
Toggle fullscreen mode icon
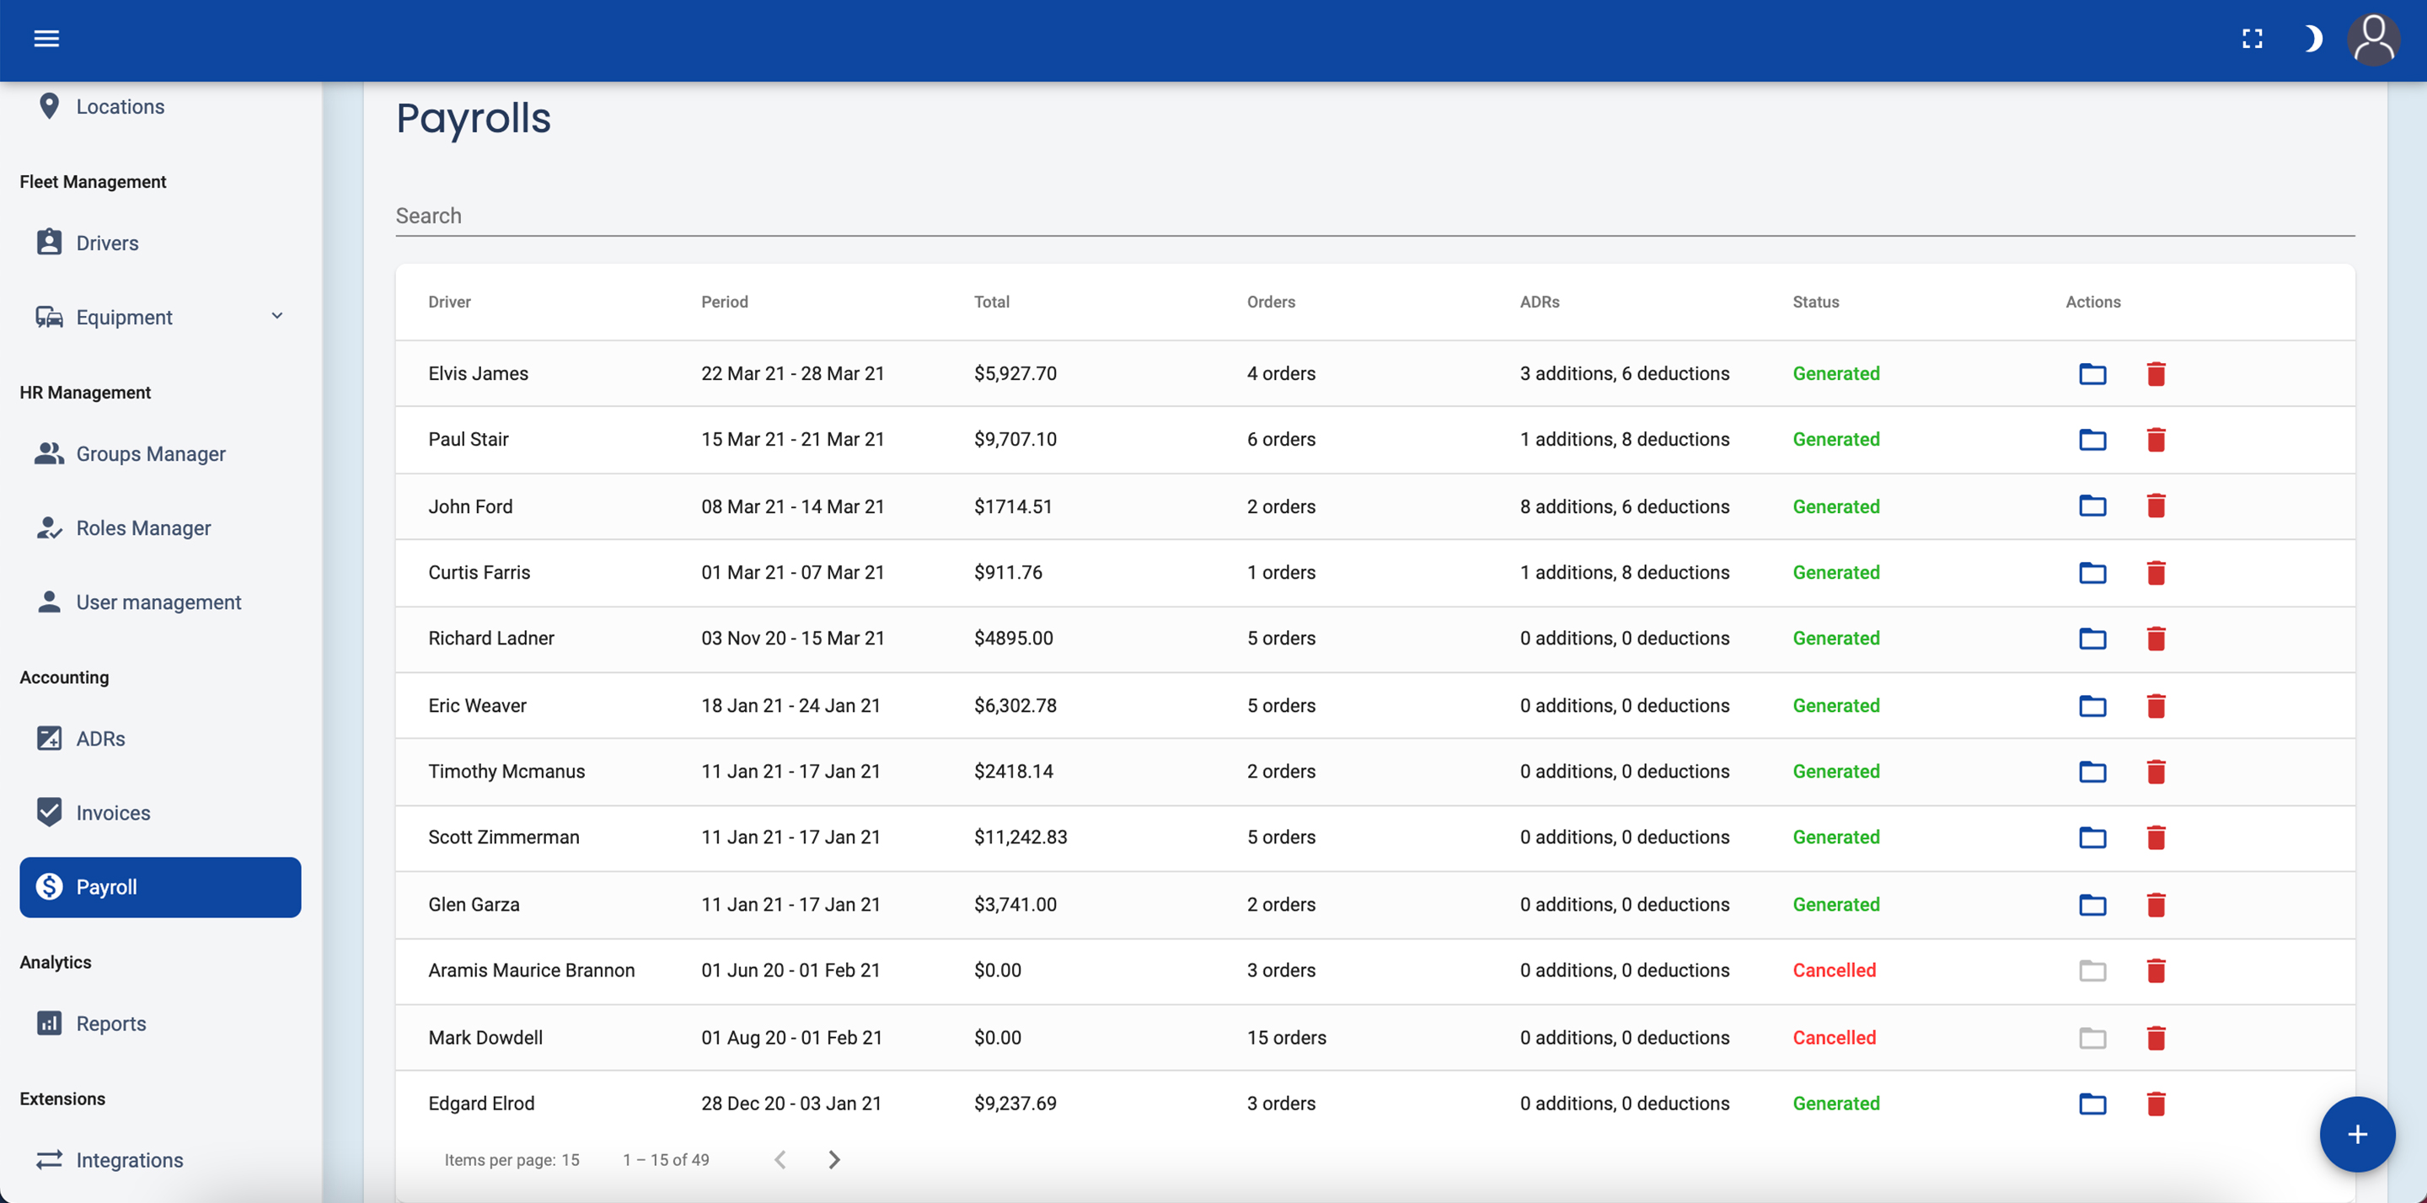pyautogui.click(x=2252, y=39)
